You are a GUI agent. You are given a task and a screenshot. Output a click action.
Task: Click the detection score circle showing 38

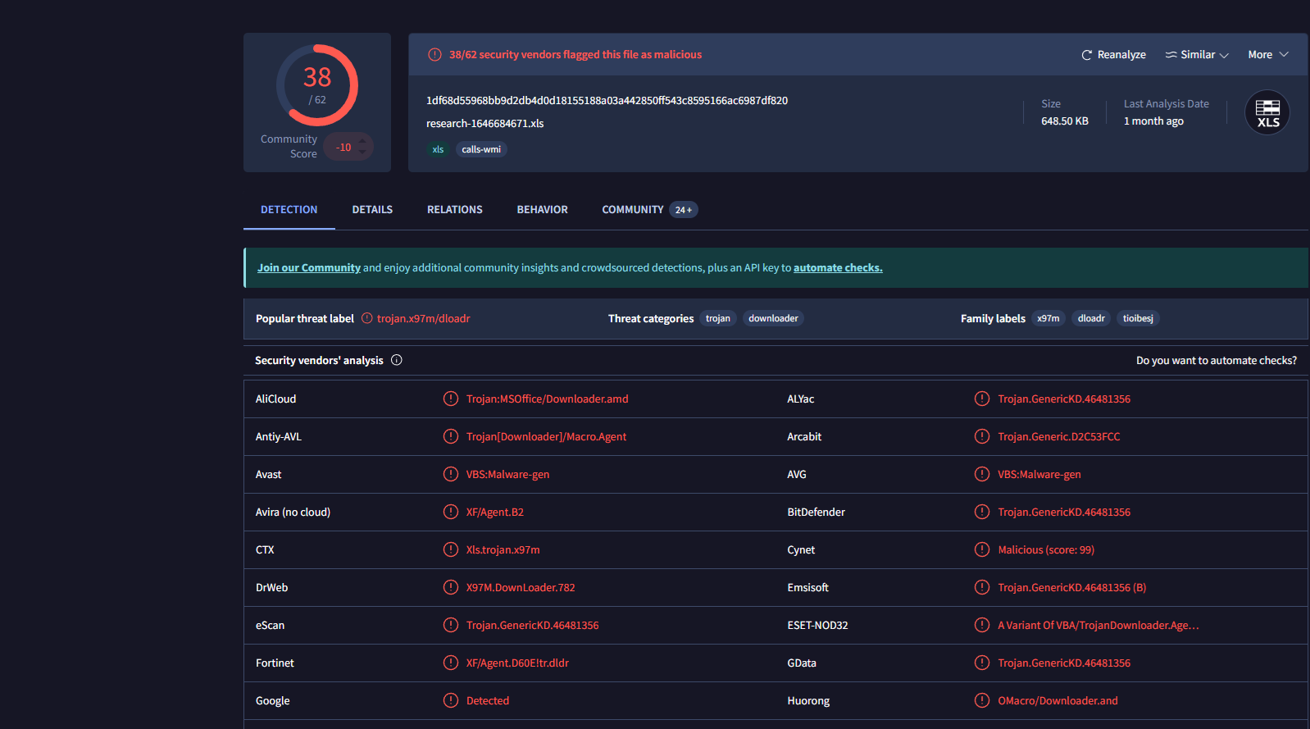pos(317,85)
